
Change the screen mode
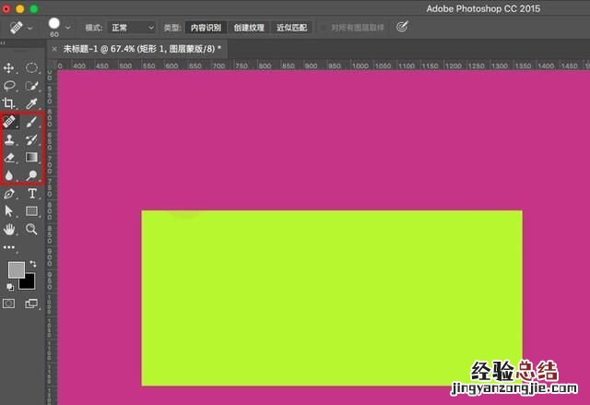[31, 304]
